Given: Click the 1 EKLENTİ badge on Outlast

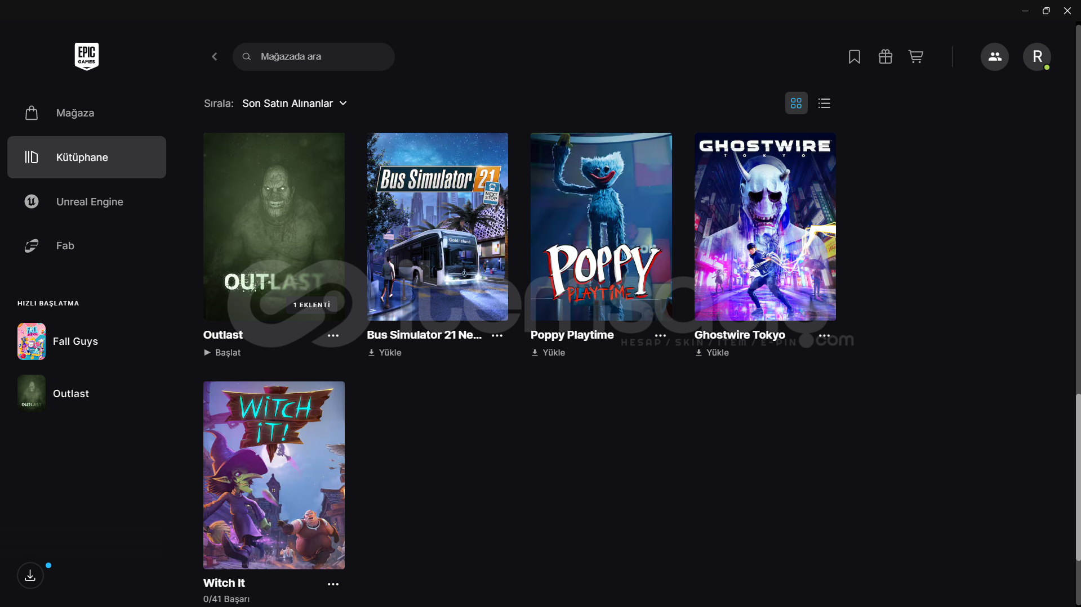Looking at the screenshot, I should pos(312,305).
